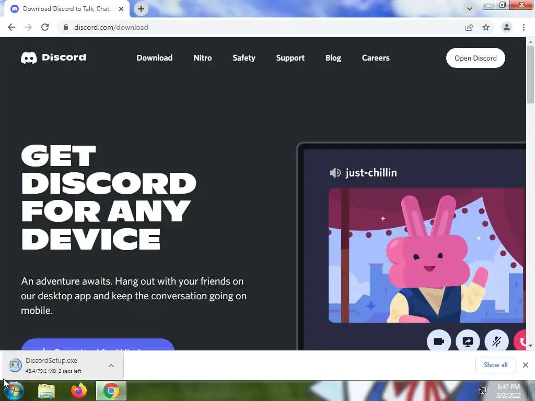Screen dimensions: 535x401
Task: Click the Discord logo in header
Action: (x=53, y=57)
